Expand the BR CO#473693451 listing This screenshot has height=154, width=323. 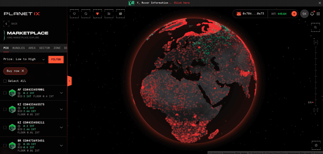(x=61, y=145)
